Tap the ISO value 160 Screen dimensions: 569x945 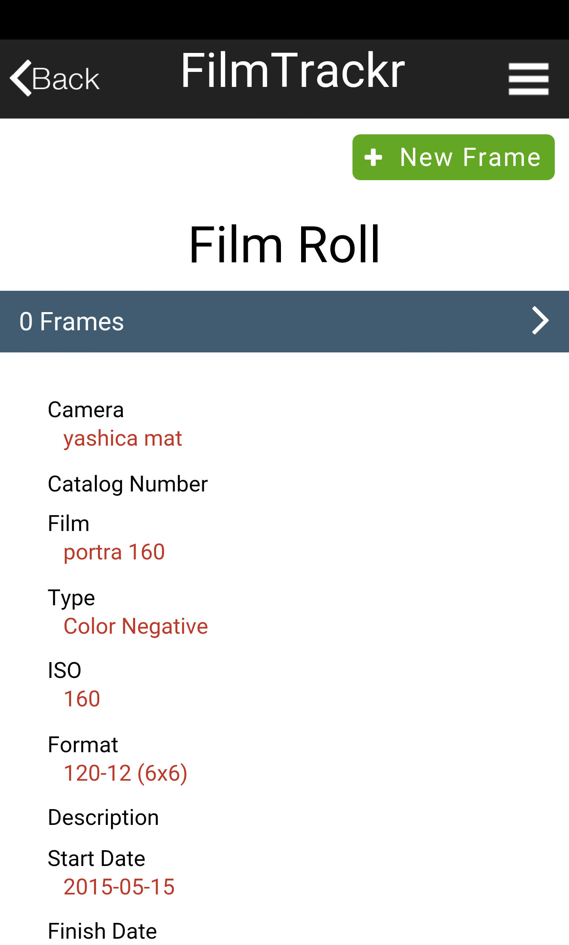82,699
